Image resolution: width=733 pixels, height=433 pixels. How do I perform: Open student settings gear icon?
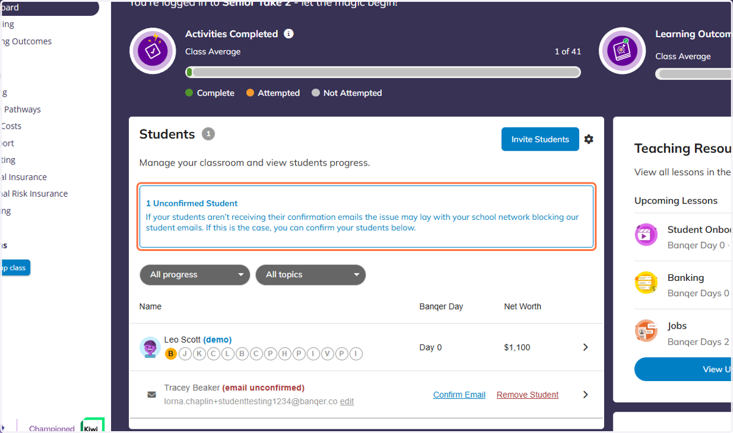pos(589,139)
